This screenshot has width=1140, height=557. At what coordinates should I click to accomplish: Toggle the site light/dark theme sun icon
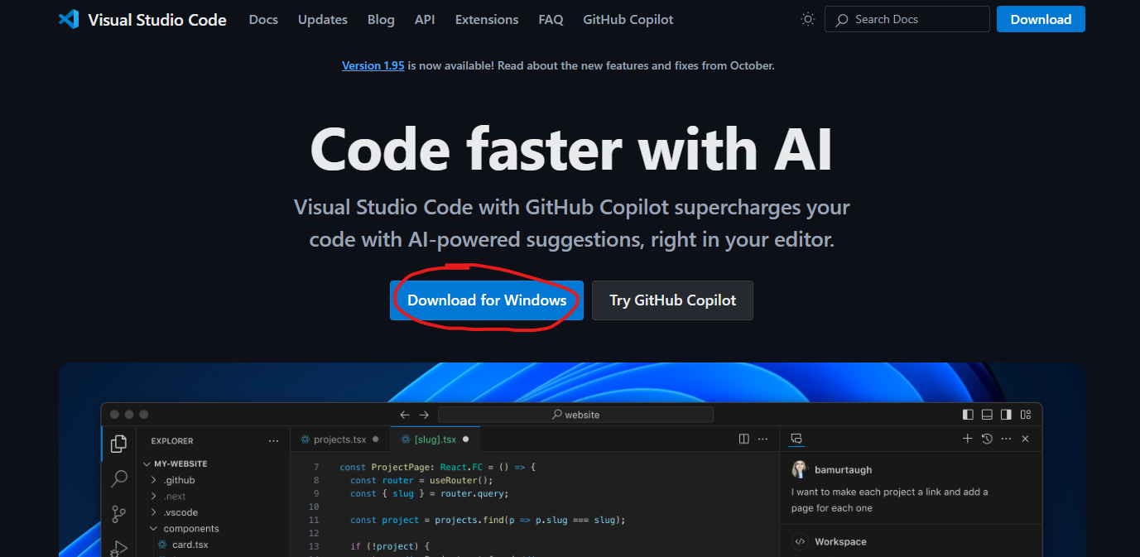coord(808,19)
